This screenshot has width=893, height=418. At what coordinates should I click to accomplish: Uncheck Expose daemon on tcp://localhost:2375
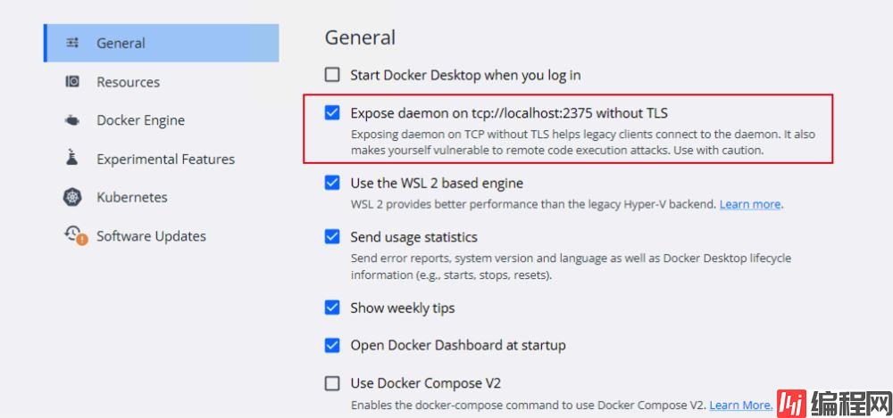pos(332,113)
